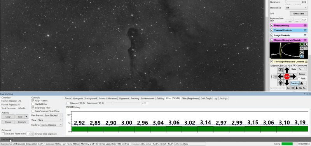Open Thermal Controls panel hamburger menu

(x=306, y=30)
